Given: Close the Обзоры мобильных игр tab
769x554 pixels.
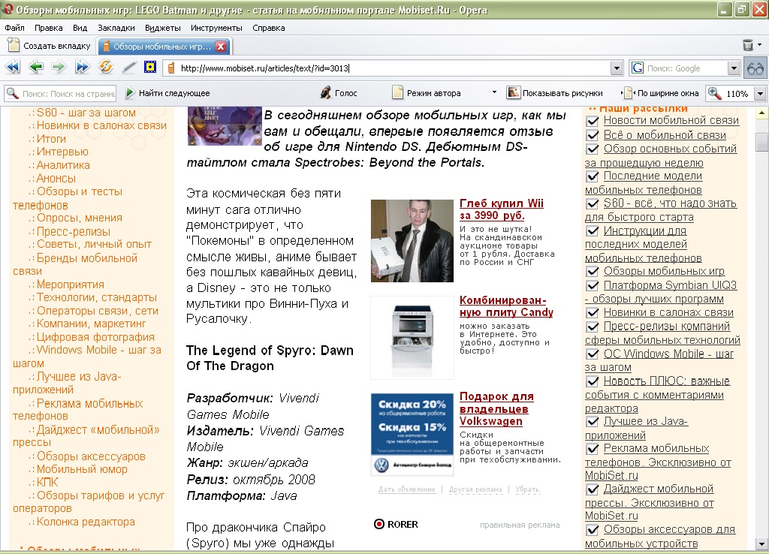Looking at the screenshot, I should pos(221,47).
